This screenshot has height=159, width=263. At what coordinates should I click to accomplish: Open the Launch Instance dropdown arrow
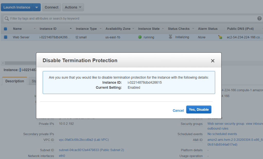click(37, 7)
